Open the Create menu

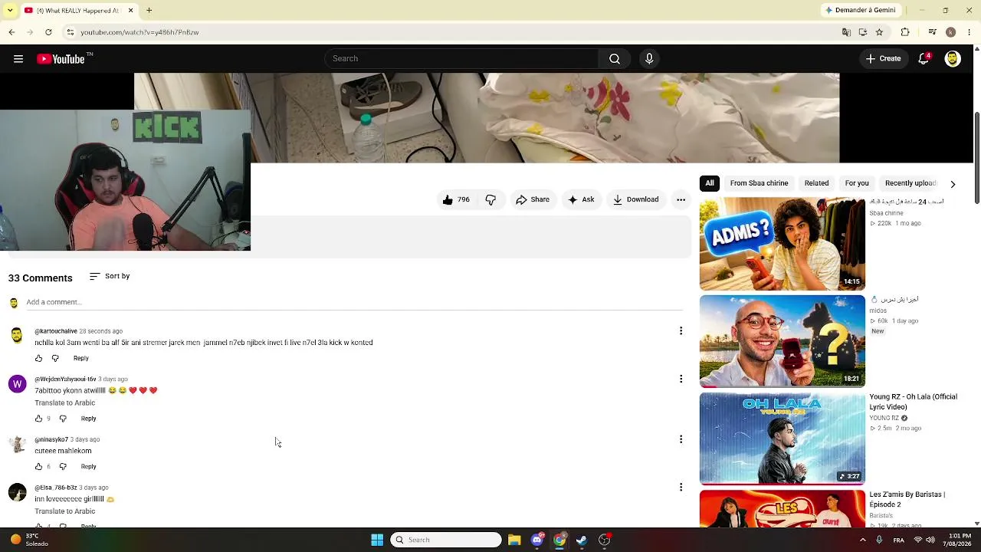884,59
